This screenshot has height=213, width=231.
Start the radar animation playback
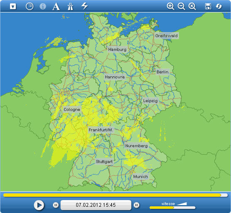pos(39,205)
